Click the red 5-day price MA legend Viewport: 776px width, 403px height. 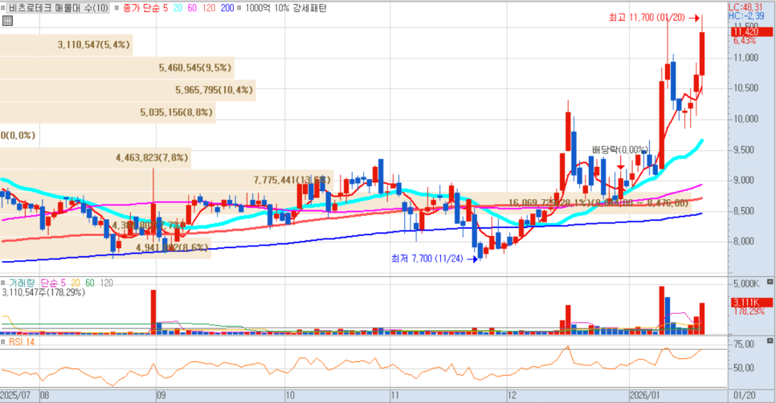[x=165, y=8]
